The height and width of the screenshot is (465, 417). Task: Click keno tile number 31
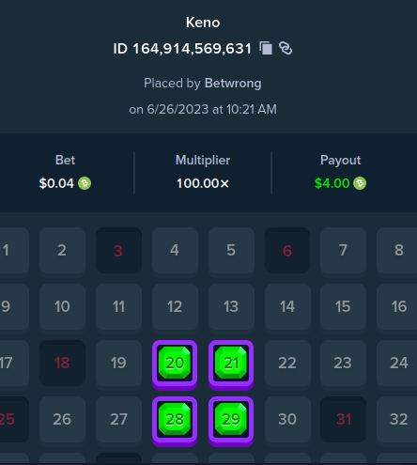pyautogui.click(x=344, y=420)
